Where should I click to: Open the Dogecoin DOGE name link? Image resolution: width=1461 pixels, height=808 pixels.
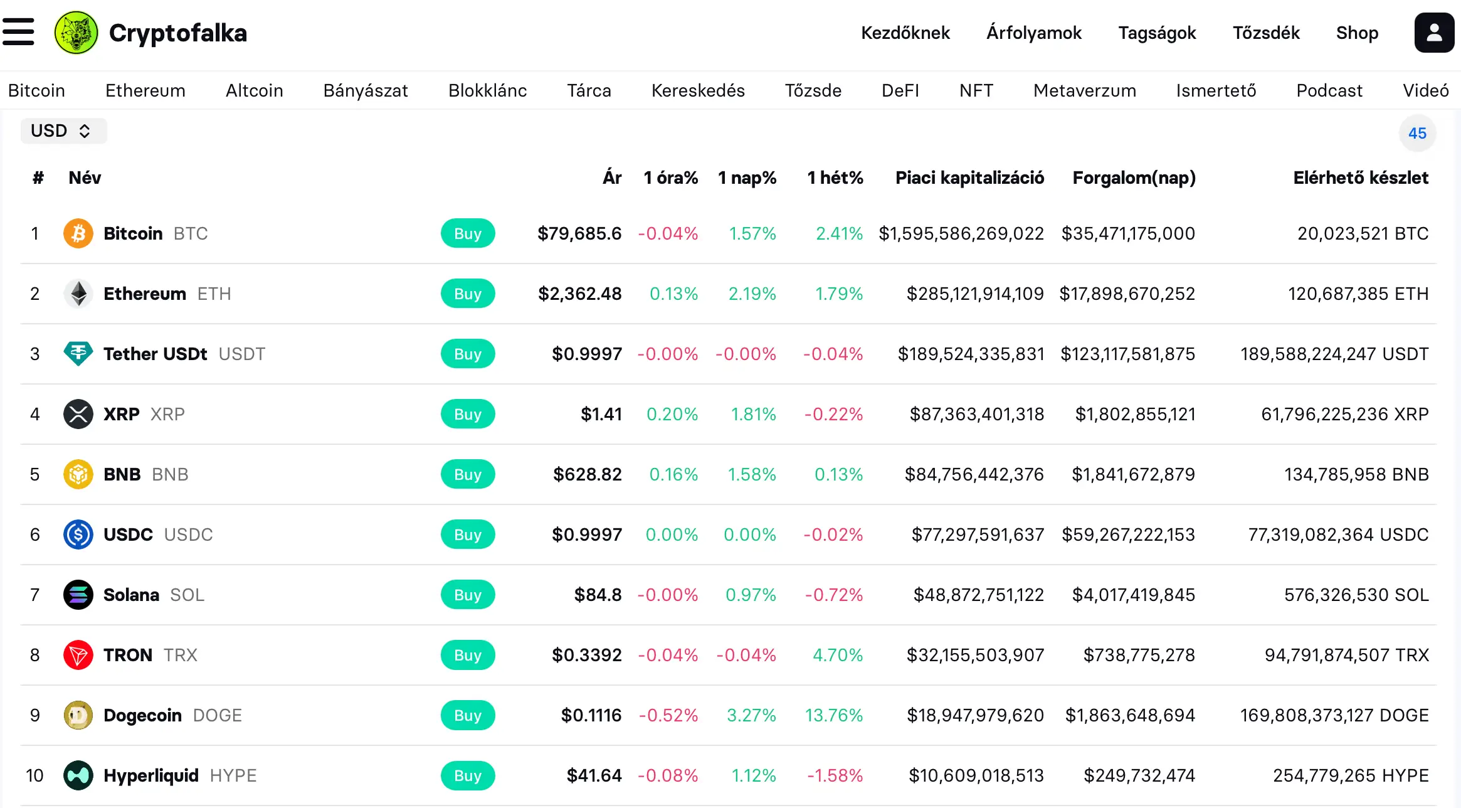172,715
